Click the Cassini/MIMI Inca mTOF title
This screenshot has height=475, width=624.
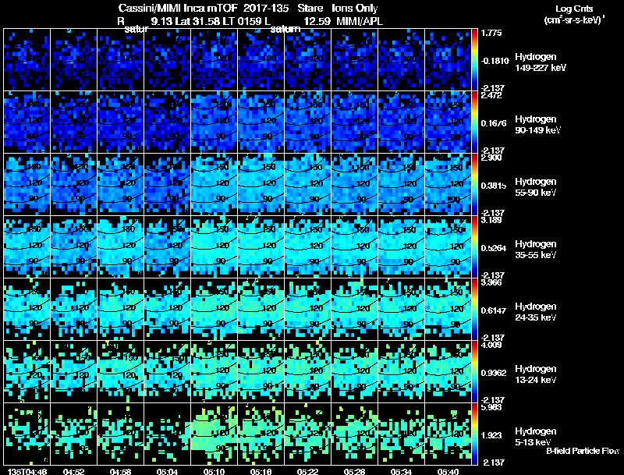coord(178,9)
